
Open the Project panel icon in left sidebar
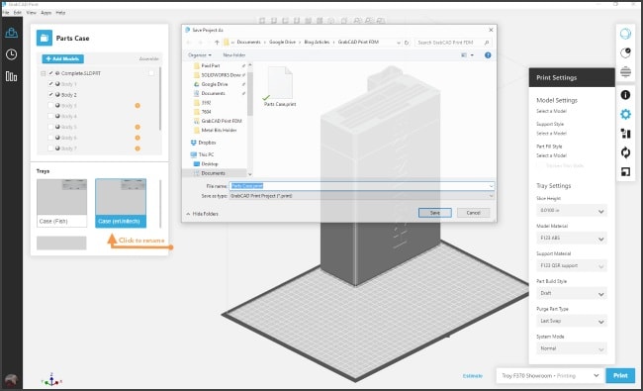pyautogui.click(x=11, y=33)
